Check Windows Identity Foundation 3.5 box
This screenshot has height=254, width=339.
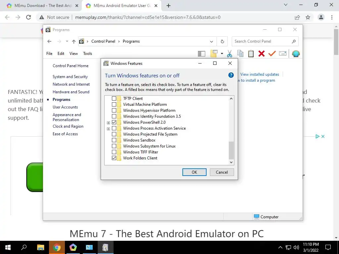click(114, 116)
